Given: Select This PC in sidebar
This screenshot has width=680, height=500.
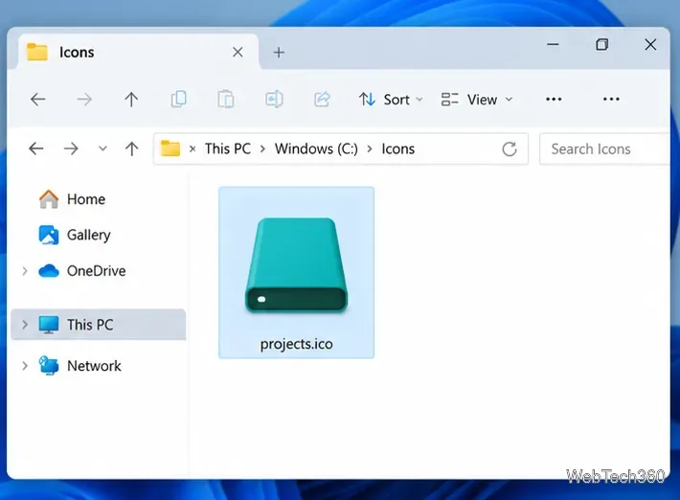Looking at the screenshot, I should (99, 325).
